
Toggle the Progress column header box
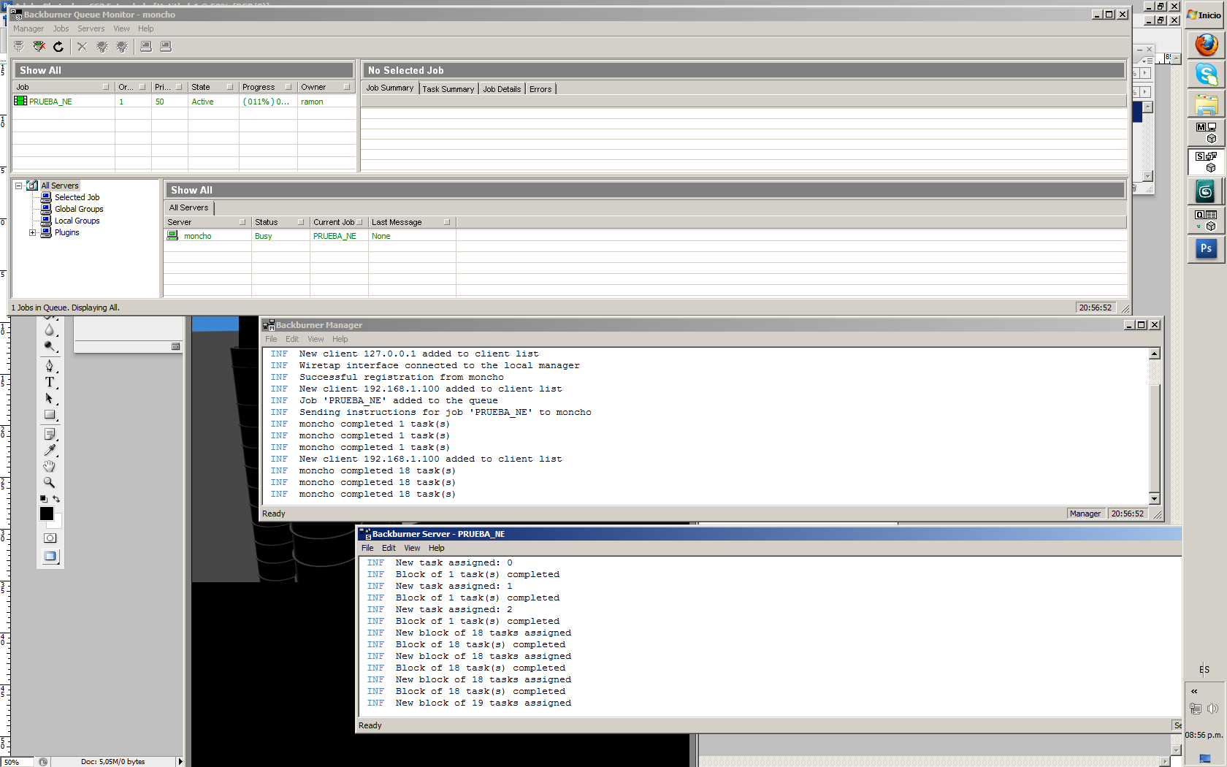coord(288,87)
